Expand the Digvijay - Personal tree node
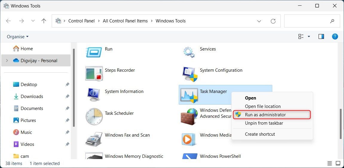Image resolution: width=344 pixels, height=168 pixels. [x=7, y=60]
